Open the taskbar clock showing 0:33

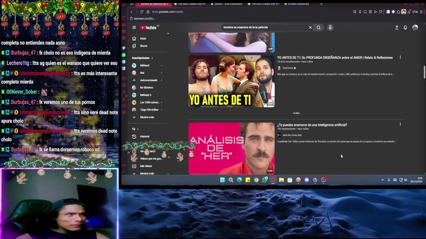[x=416, y=180]
